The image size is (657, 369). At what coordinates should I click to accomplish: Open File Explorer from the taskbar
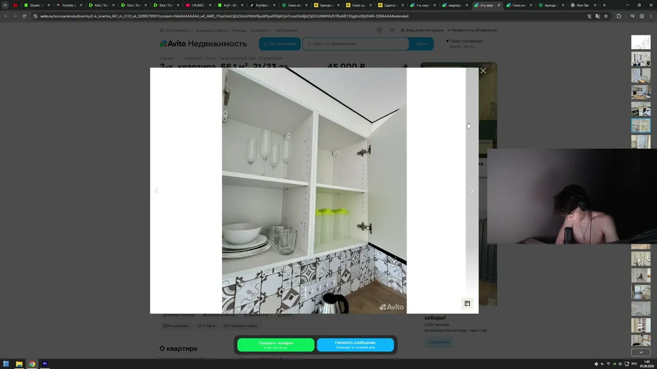click(x=19, y=364)
